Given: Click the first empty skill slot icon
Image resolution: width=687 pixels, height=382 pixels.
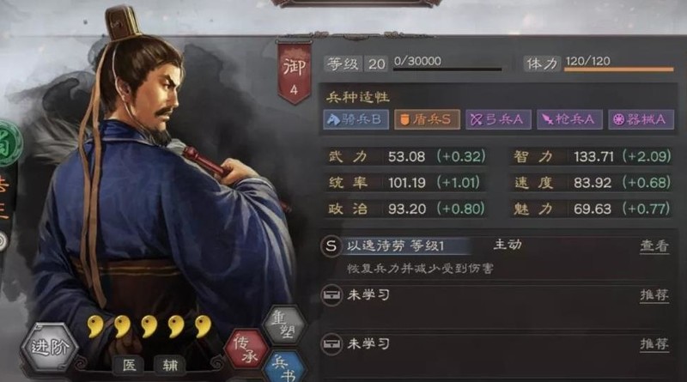Looking at the screenshot, I should pos(331,295).
